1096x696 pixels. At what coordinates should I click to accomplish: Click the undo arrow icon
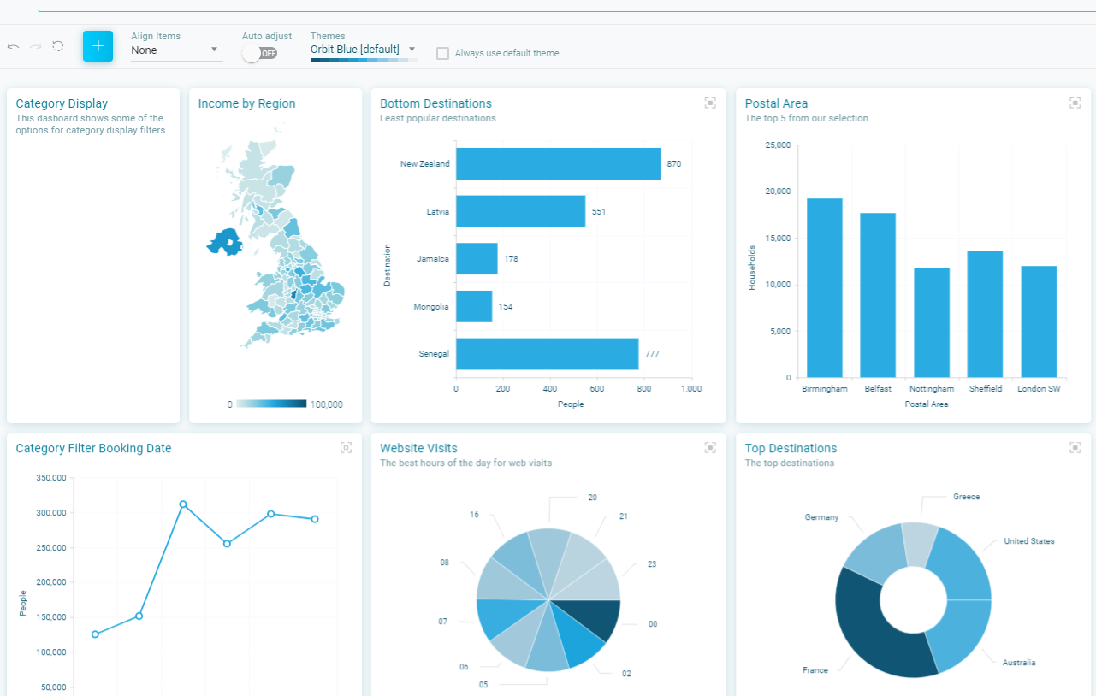pyautogui.click(x=13, y=46)
